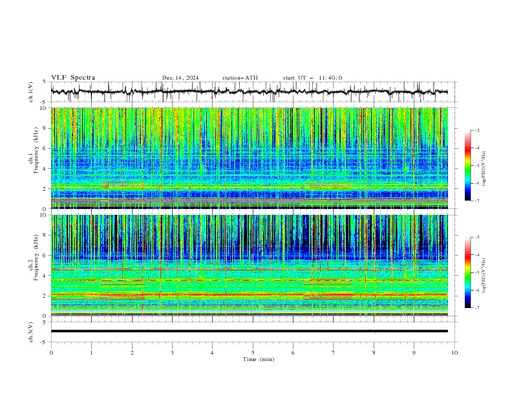Click the ch.1 voltage waveform trace
512x396 pixels.
(x=249, y=92)
